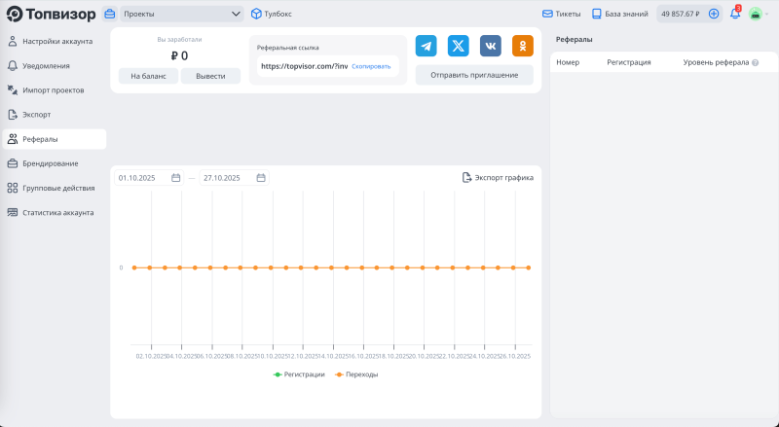Viewport: 779px width, 427px height.
Task: Share referral link on Odnoklassniki
Action: click(523, 46)
